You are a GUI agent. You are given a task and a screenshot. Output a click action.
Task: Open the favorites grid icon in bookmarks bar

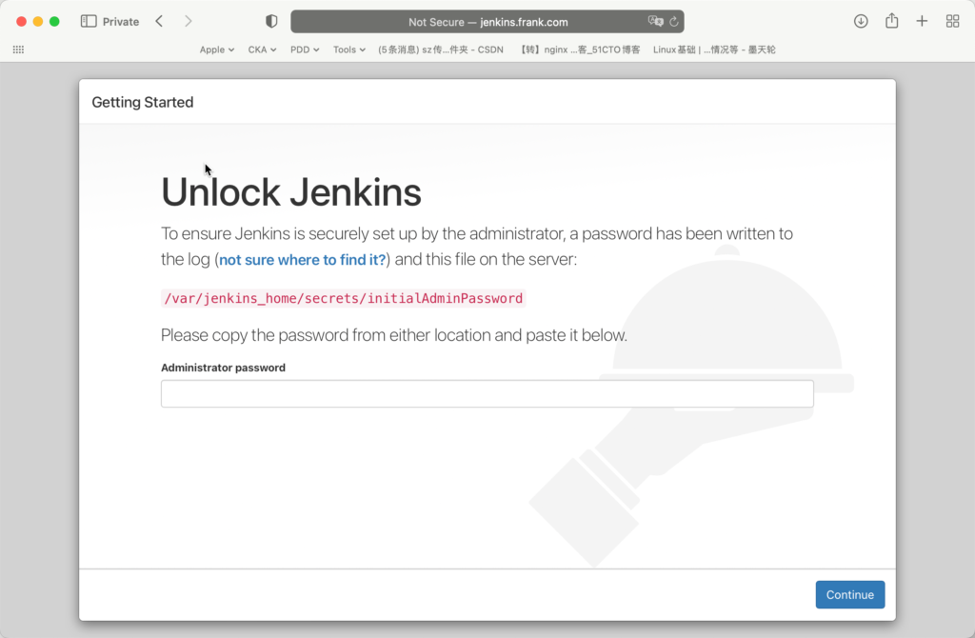point(18,50)
